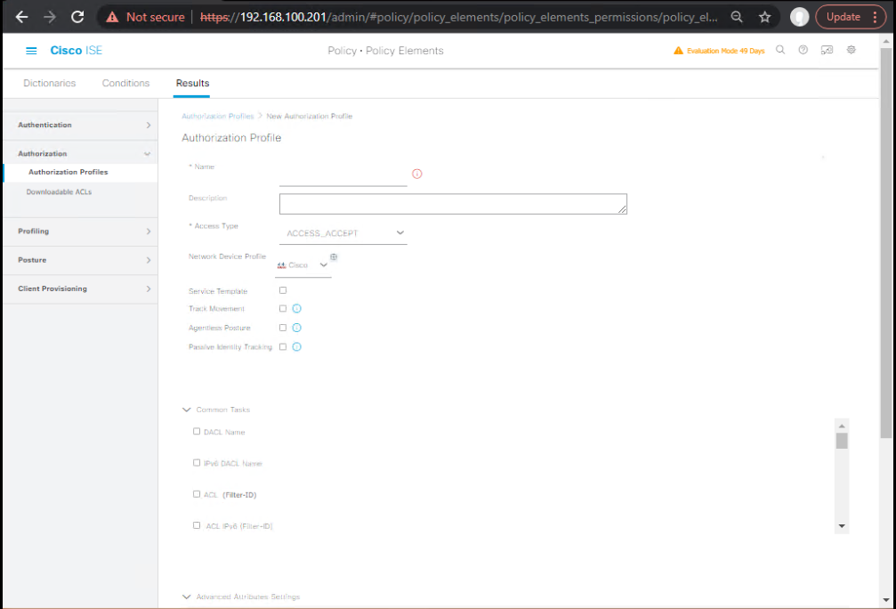Open the Cisco ISE hamburger menu
This screenshot has height=609, width=896.
31,51
